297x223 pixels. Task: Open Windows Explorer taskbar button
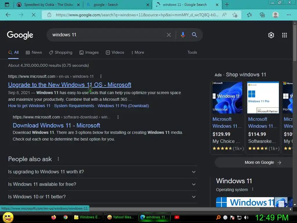(87, 217)
